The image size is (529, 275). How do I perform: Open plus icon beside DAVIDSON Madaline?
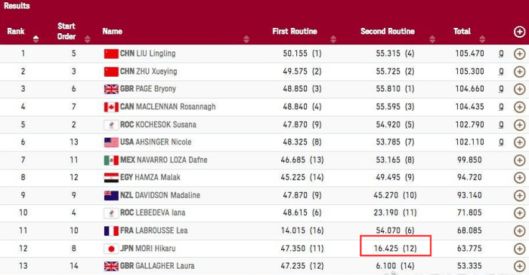520,195
